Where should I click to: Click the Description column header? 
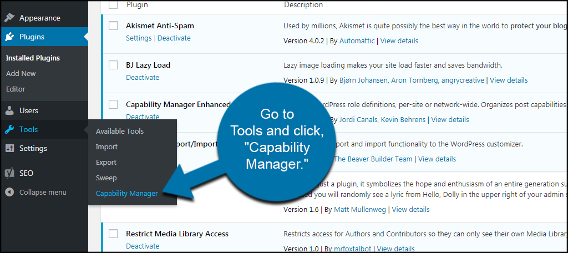point(303,5)
